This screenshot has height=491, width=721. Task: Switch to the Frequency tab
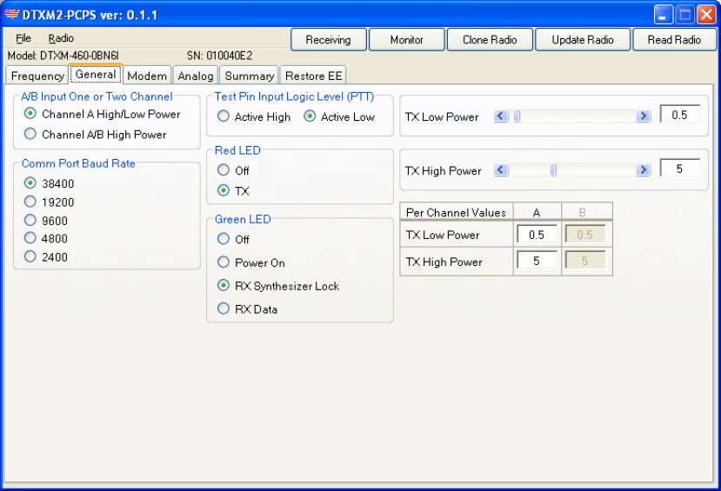[x=37, y=76]
